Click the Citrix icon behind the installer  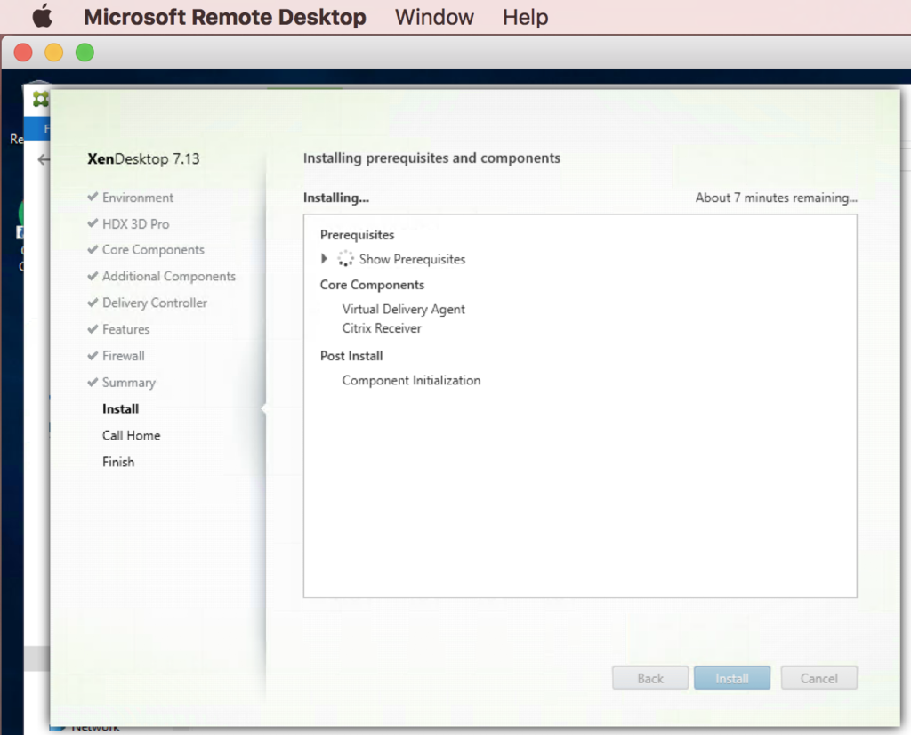click(x=41, y=99)
